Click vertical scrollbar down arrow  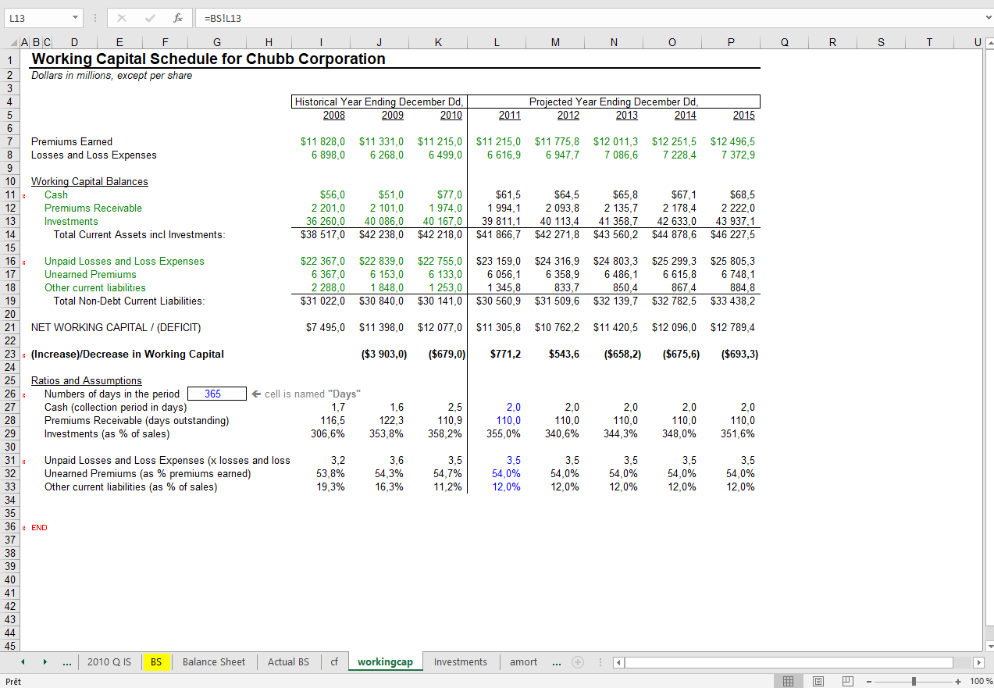989,646
